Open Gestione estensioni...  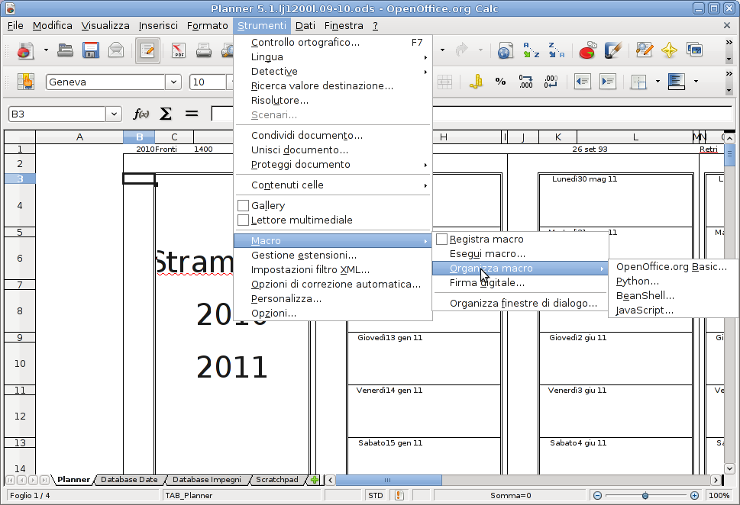click(333, 255)
